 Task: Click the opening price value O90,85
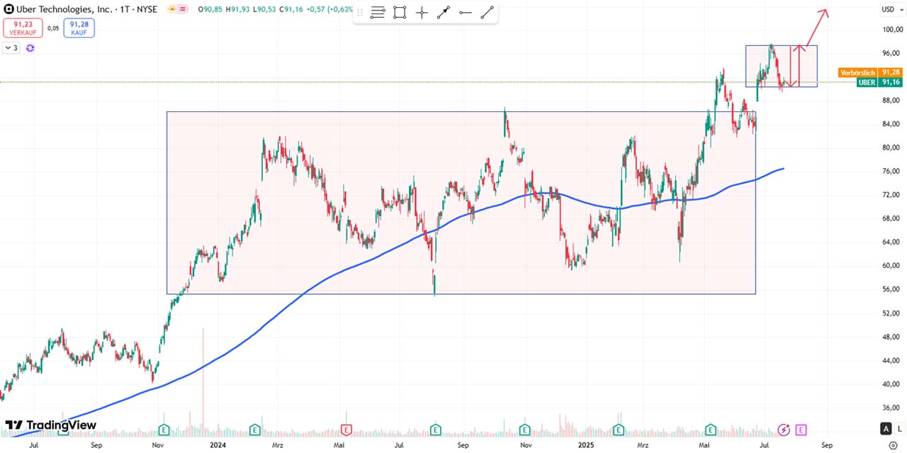(x=210, y=9)
